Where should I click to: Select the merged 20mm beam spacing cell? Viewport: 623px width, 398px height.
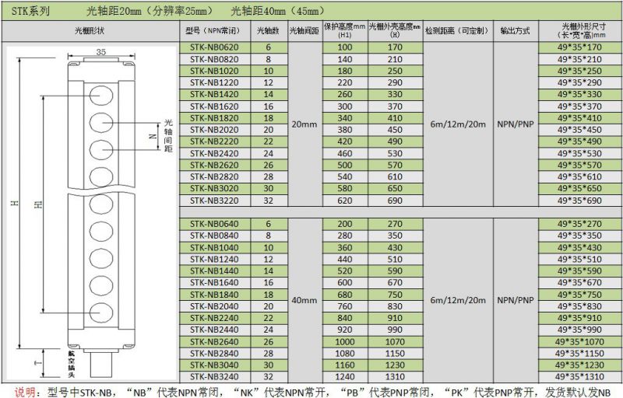[x=304, y=124]
